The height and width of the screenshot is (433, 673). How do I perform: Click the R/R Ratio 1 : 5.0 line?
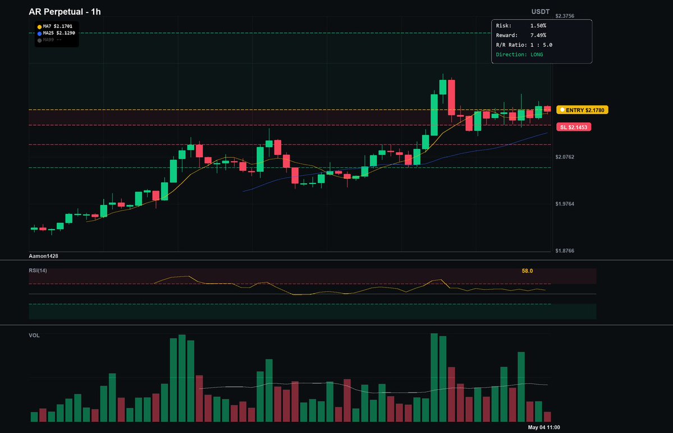coord(524,45)
